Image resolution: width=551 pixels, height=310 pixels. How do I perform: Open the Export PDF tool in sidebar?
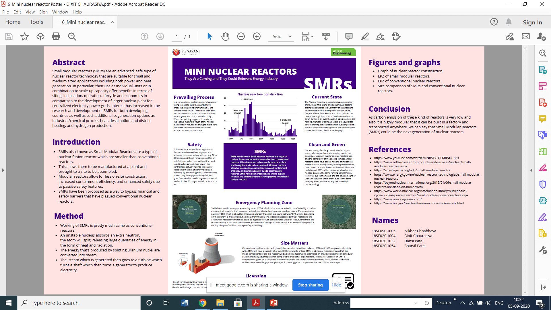[x=543, y=70]
